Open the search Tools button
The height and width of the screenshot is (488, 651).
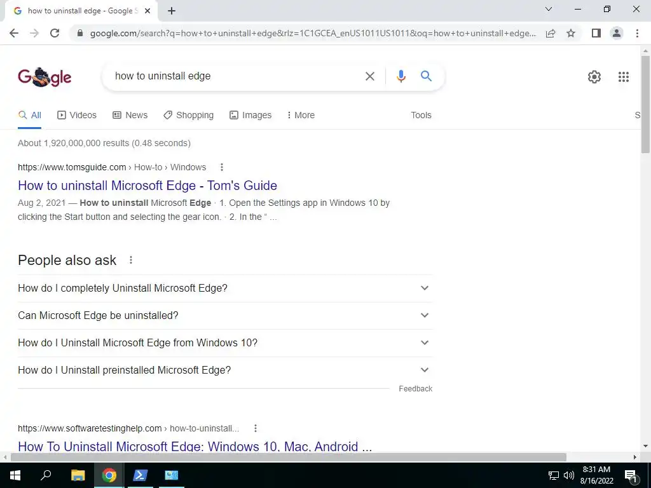click(421, 116)
